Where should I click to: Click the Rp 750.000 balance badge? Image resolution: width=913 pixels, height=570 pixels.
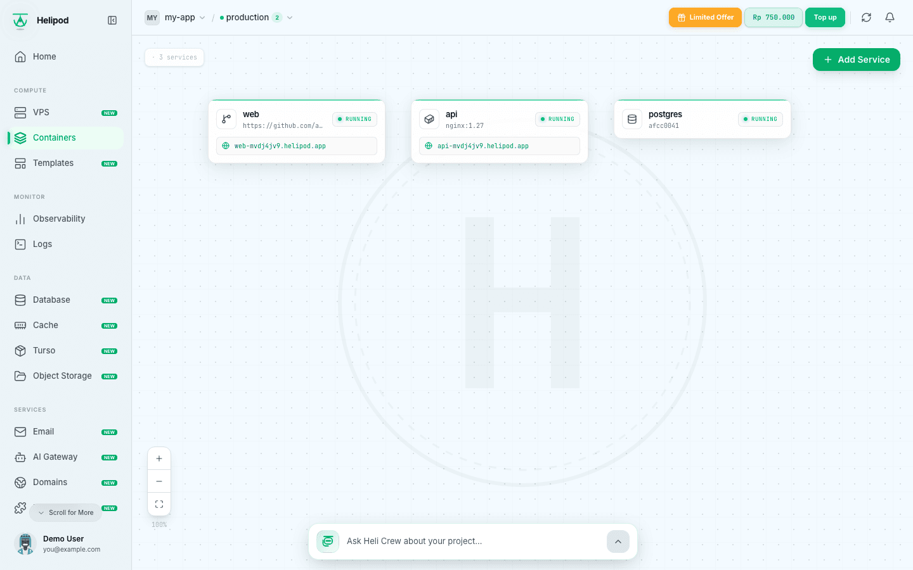coord(774,18)
